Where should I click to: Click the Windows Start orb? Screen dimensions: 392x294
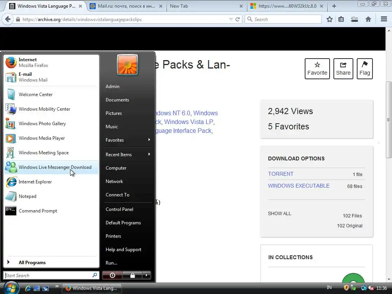pos(11,288)
